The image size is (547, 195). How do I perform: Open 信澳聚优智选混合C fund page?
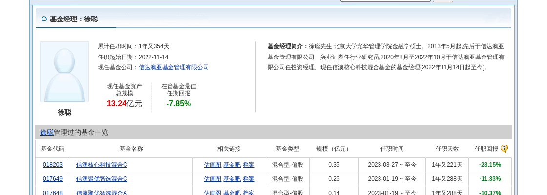tap(102, 179)
